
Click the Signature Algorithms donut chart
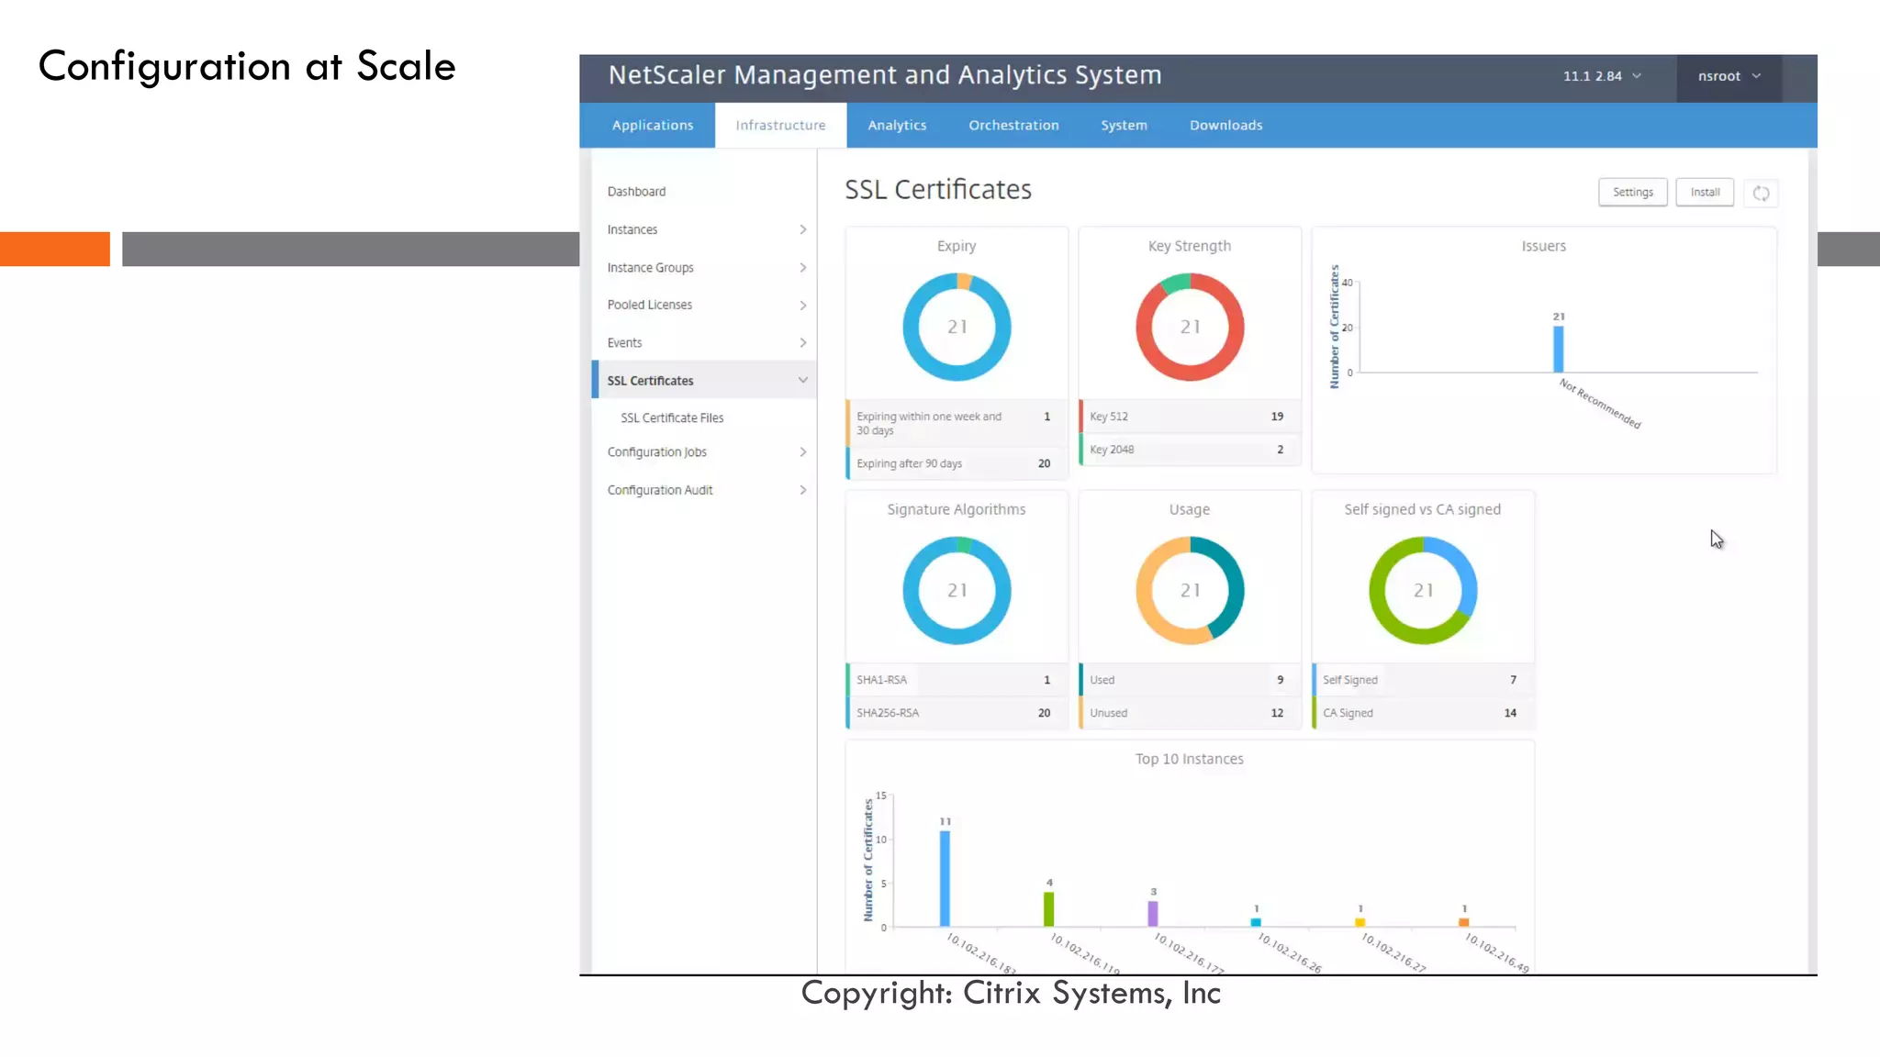click(957, 590)
